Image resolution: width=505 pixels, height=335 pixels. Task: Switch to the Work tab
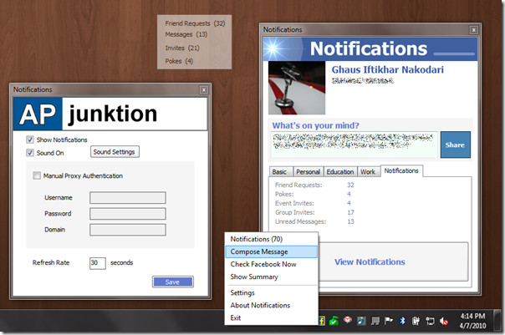pyautogui.click(x=368, y=172)
